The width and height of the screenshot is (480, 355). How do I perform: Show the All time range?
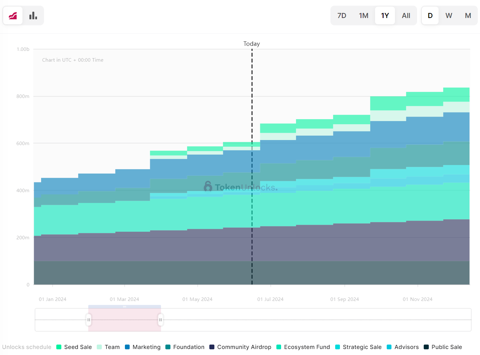[406, 15]
